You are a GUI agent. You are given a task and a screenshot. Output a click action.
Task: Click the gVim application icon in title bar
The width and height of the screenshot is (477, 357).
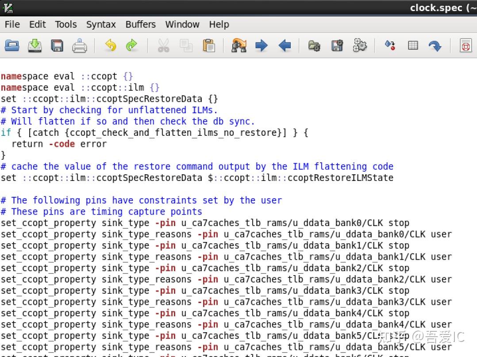[8, 8]
